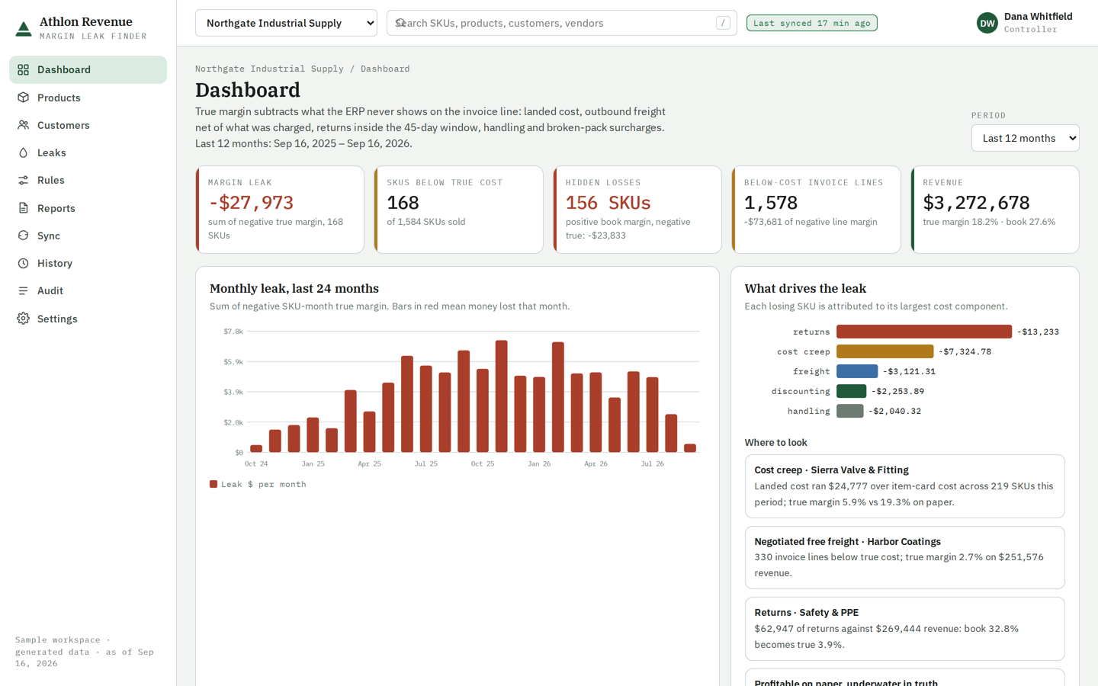1098x686 pixels.
Task: Click the Last synced 17 min ago badge
Action: tap(812, 23)
